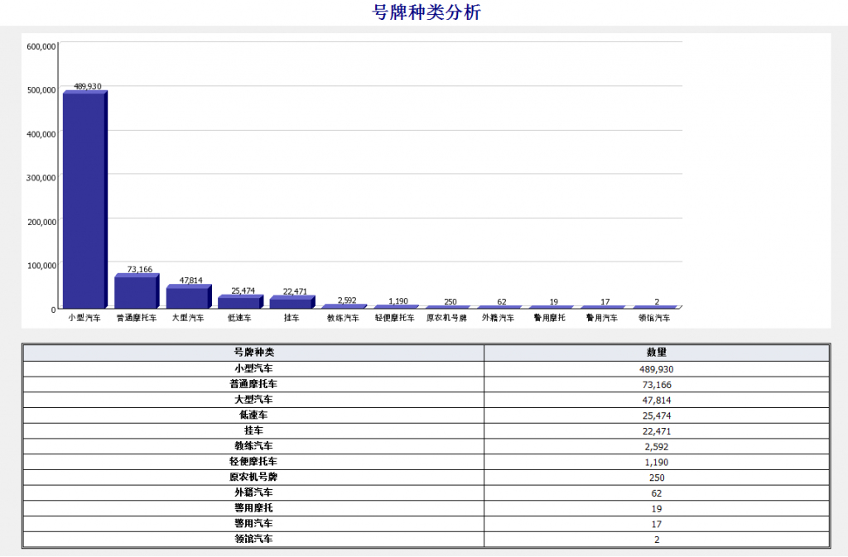The image size is (848, 557).
Task: Click the 低速车 bar in the chart
Action: [x=238, y=302]
